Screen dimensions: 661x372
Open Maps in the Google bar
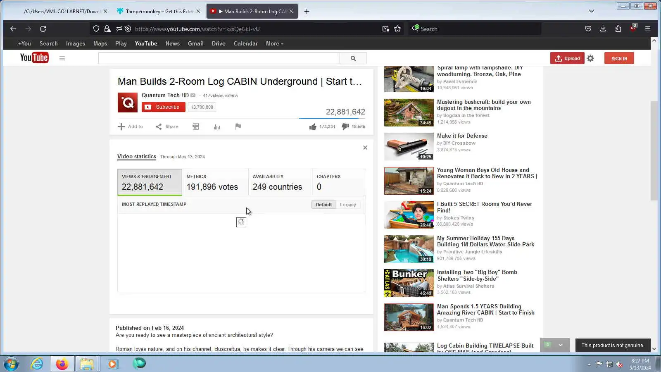(100, 43)
